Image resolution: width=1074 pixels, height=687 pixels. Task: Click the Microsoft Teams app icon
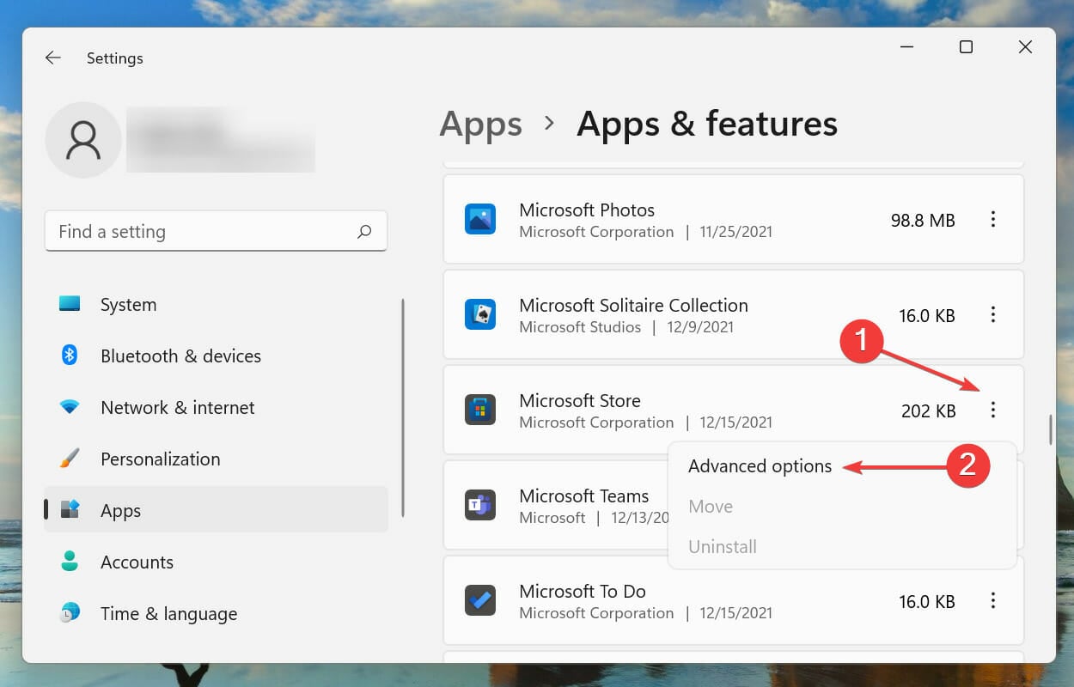point(480,505)
